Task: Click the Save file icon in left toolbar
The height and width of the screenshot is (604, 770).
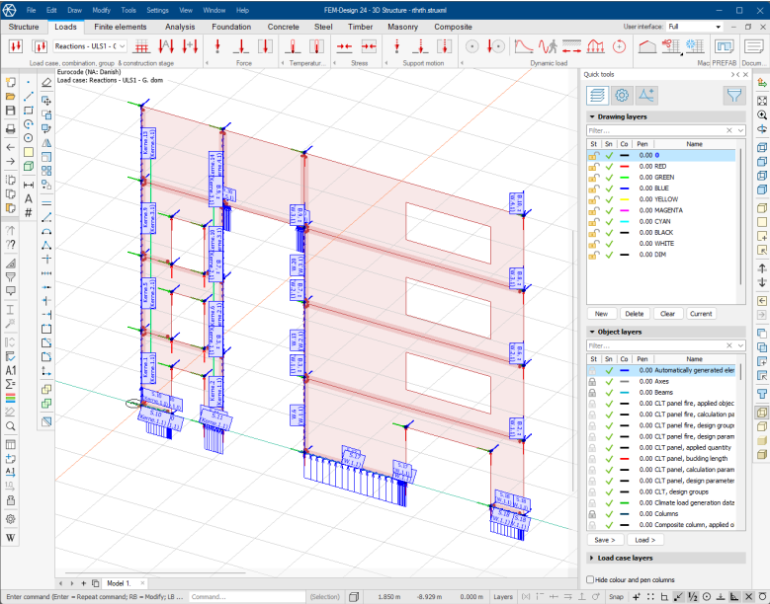Action: click(x=10, y=111)
